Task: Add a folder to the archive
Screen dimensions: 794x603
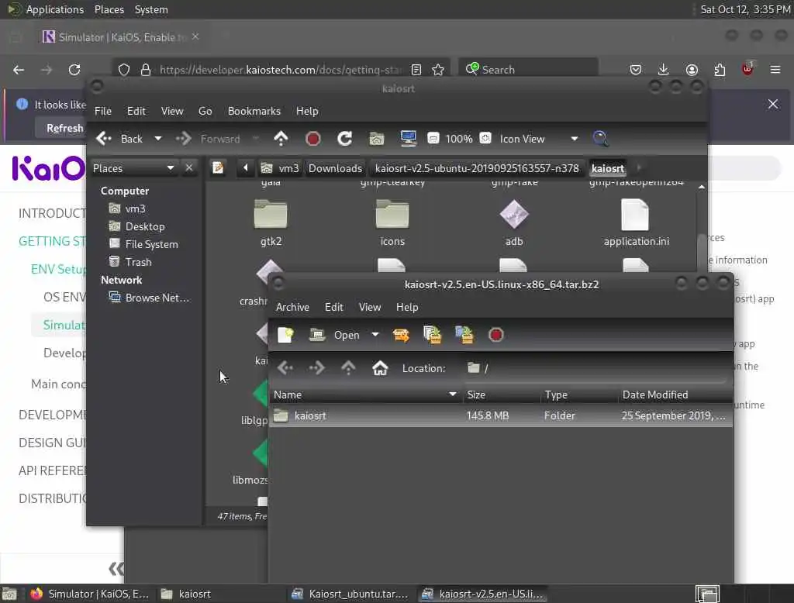Action: (464, 335)
